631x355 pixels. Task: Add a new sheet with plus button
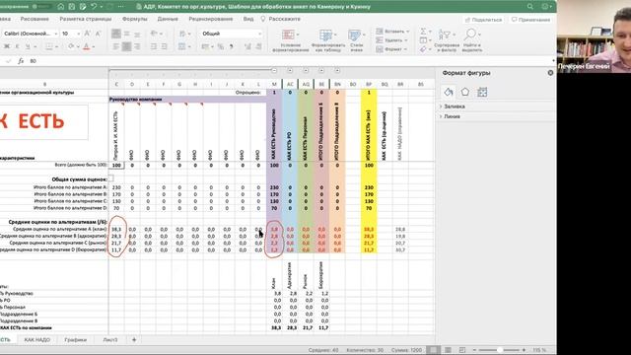(x=134, y=339)
